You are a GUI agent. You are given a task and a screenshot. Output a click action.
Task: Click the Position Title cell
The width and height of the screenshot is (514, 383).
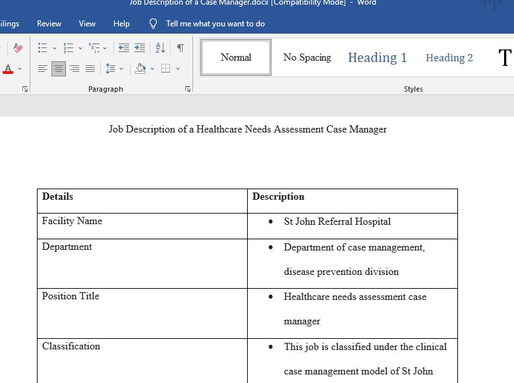(x=142, y=314)
